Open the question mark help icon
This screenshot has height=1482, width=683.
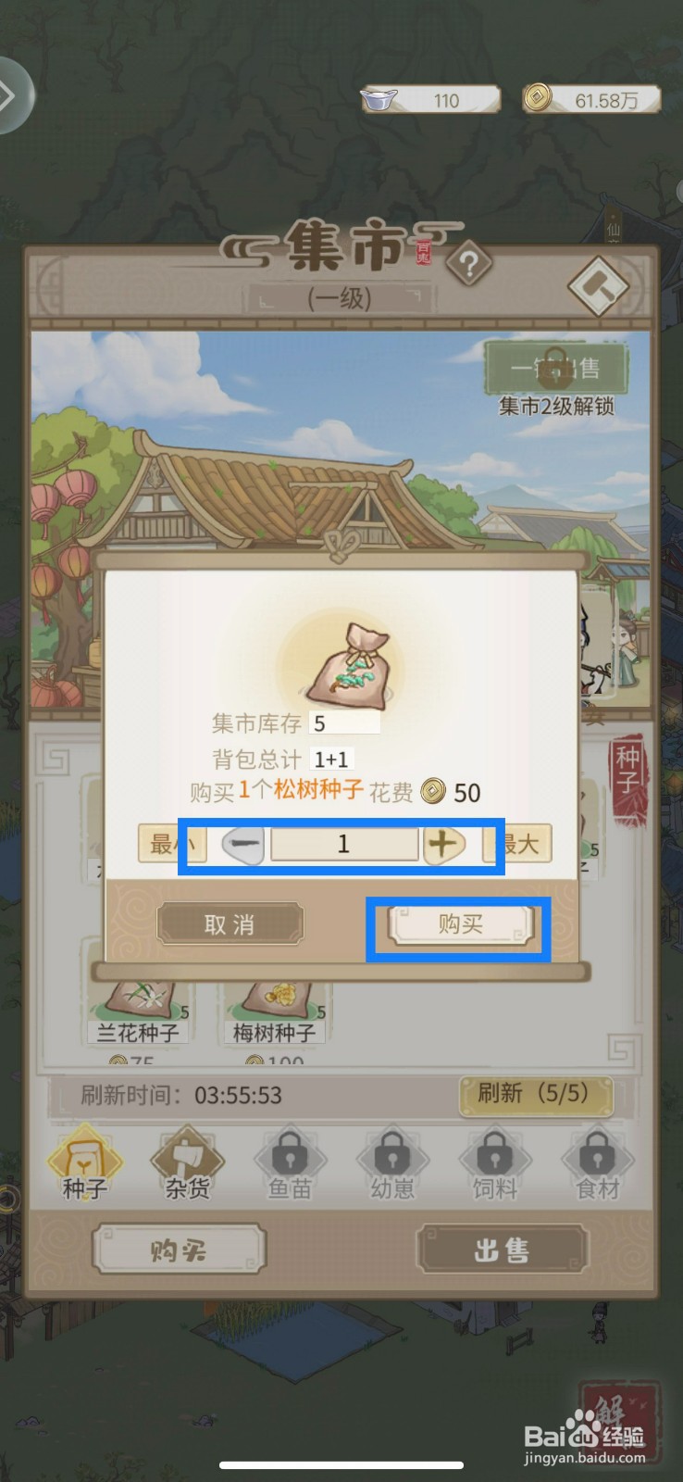pos(469,266)
